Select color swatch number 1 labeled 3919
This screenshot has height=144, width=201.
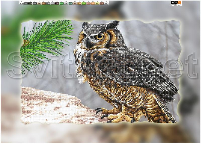tap(21, 4)
